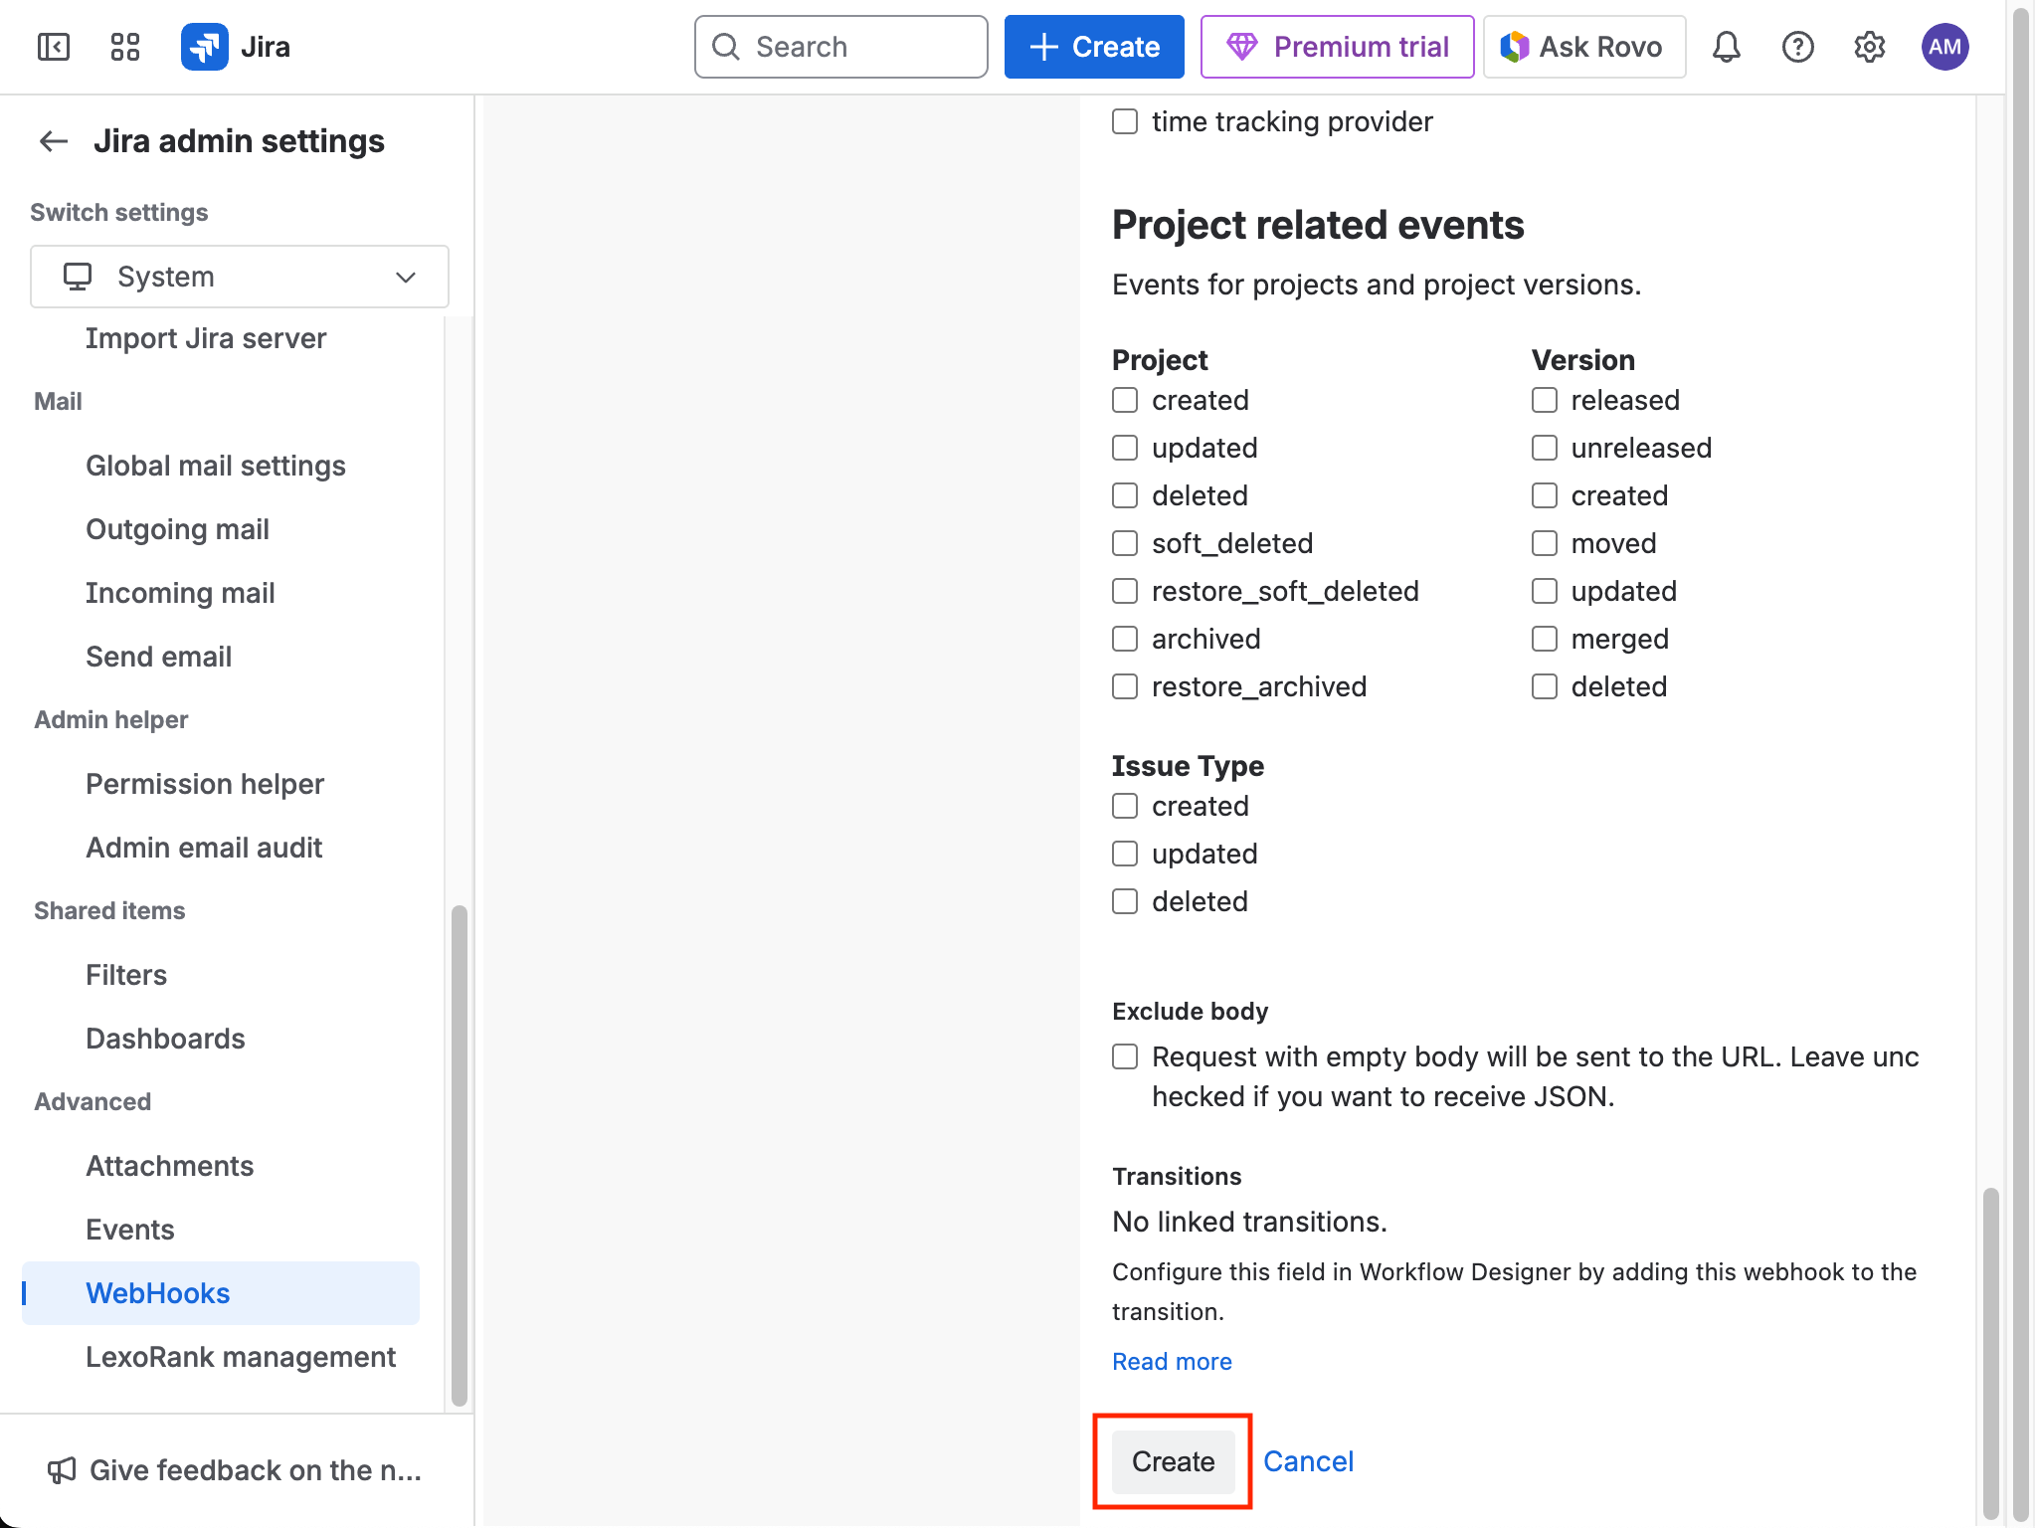Open the settings gear icon
This screenshot has height=1528, width=2035.
click(x=1870, y=47)
